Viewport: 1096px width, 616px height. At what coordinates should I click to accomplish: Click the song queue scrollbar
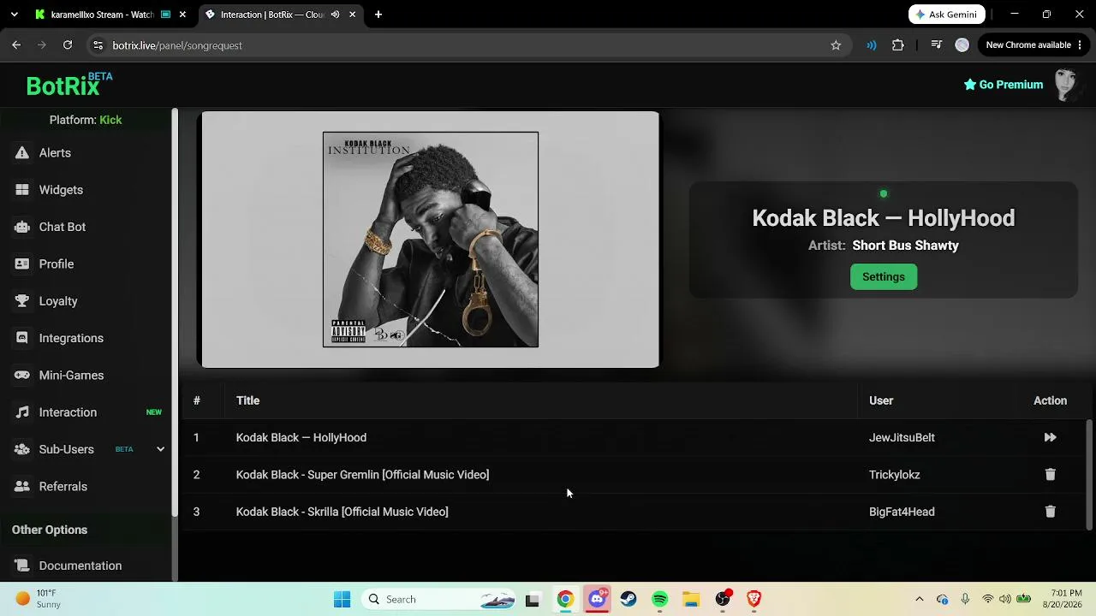[1090, 473]
